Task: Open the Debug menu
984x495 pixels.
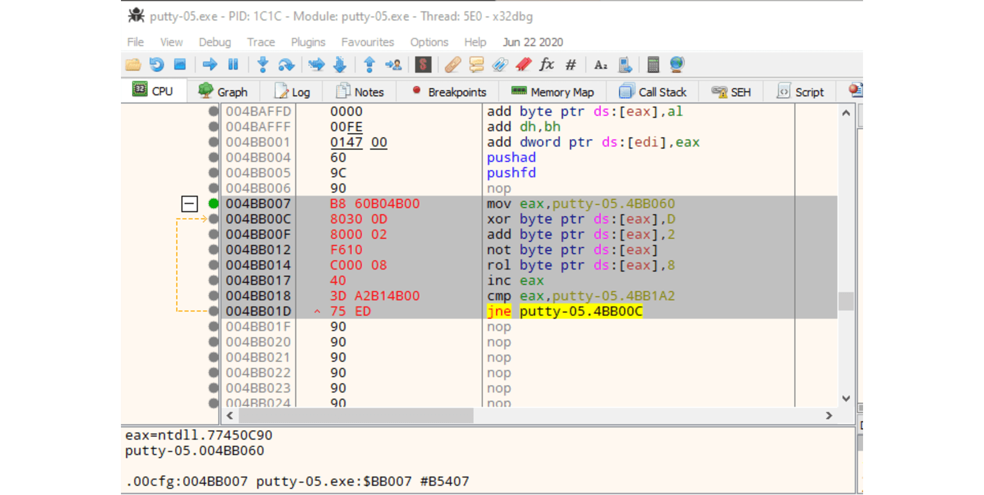Action: 215,42
